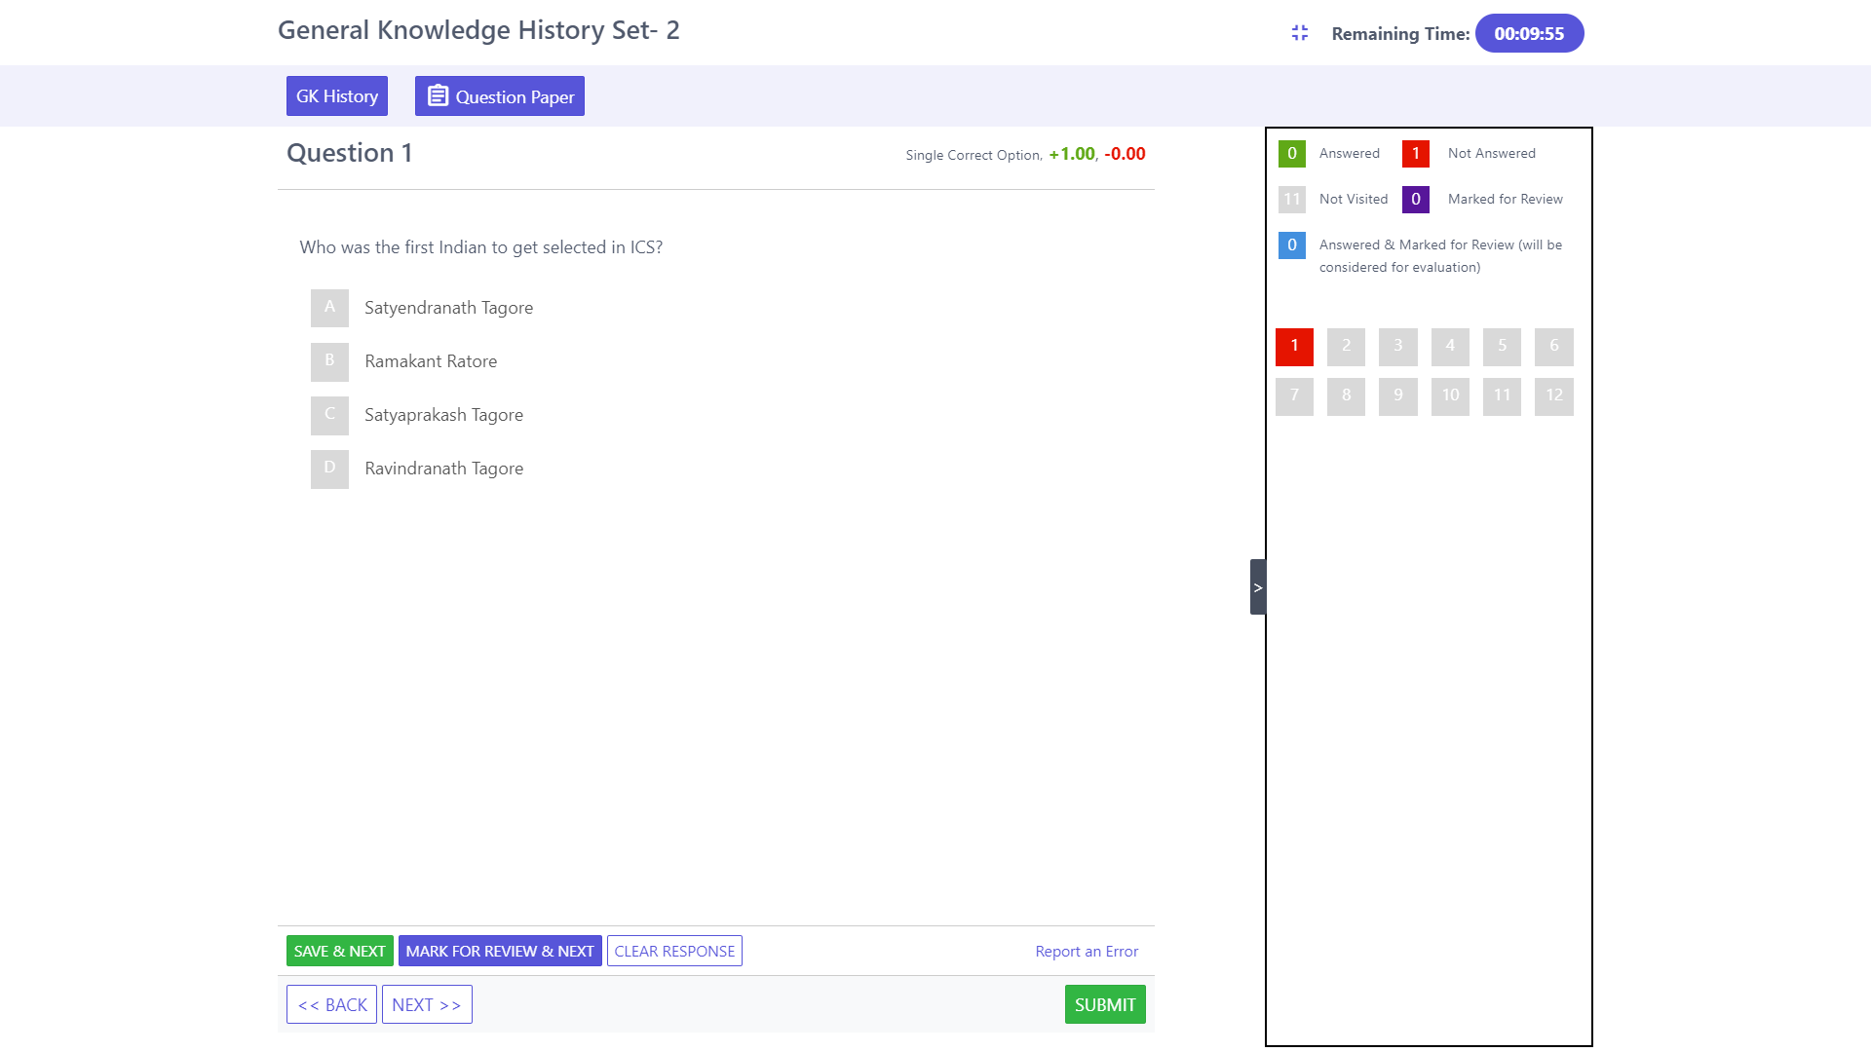Click the exit fullscreen icon

[x=1299, y=33]
